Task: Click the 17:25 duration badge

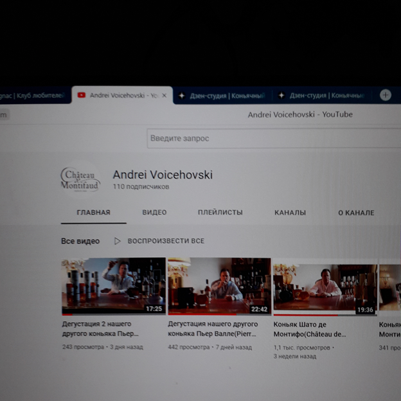Action: coord(154,309)
